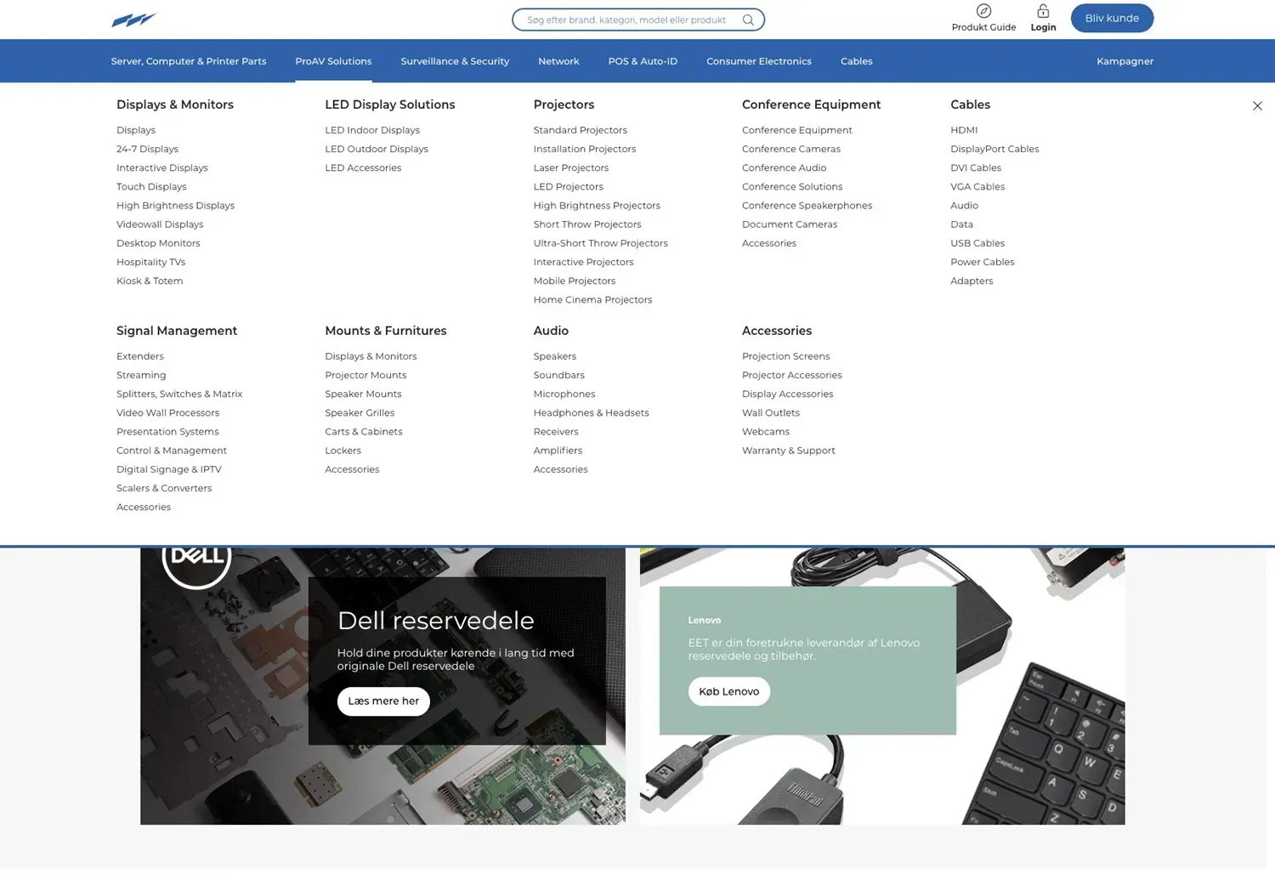
Task: Go to Kampagner page
Action: pyautogui.click(x=1125, y=61)
